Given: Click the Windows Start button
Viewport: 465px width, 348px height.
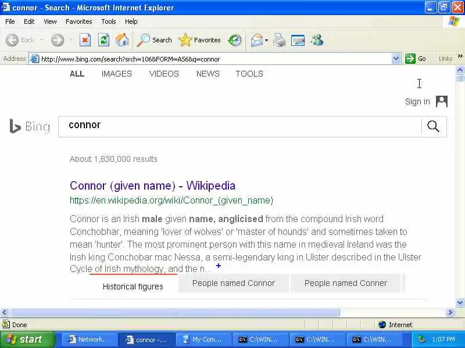Looking at the screenshot, I should [27, 339].
